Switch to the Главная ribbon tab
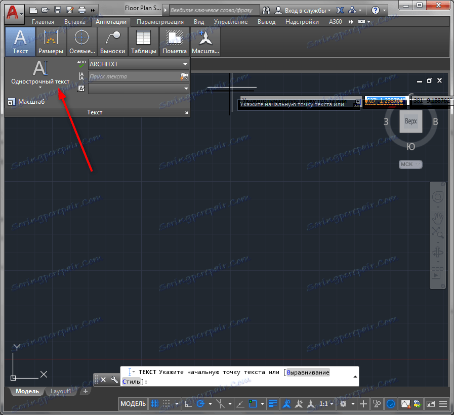Image resolution: width=454 pixels, height=415 pixels. tap(43, 22)
